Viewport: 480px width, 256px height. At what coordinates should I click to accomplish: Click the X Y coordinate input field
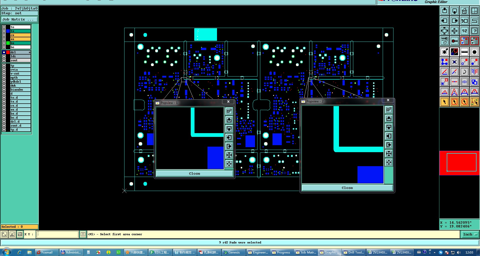point(57,234)
